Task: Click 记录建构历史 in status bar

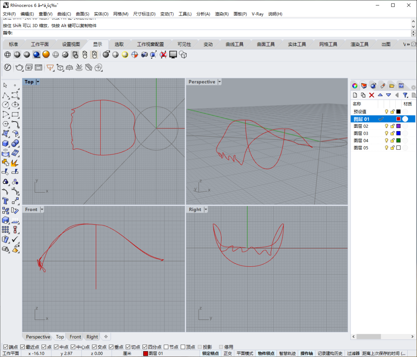Action: point(330,353)
